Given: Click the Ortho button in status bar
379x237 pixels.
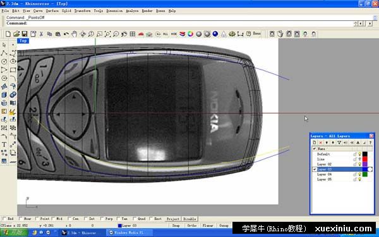Looking at the screenshot, I should pyautogui.click(x=192, y=226).
